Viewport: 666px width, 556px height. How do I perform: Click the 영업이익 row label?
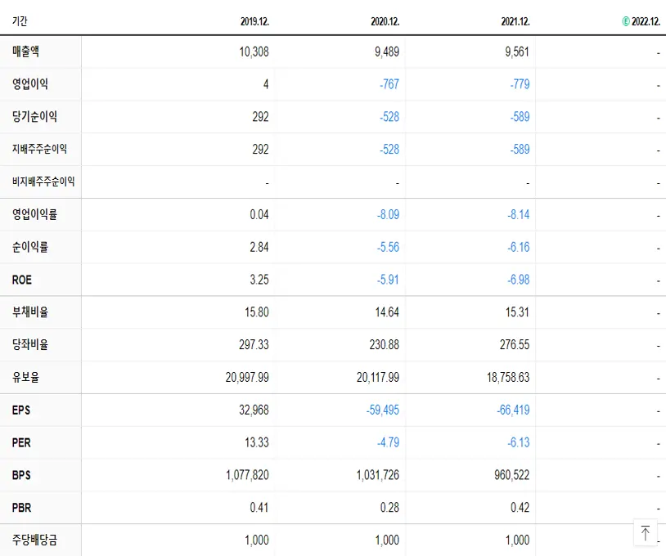30,83
